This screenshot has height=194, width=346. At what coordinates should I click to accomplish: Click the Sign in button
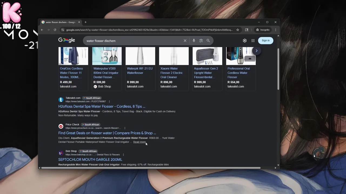265,40
